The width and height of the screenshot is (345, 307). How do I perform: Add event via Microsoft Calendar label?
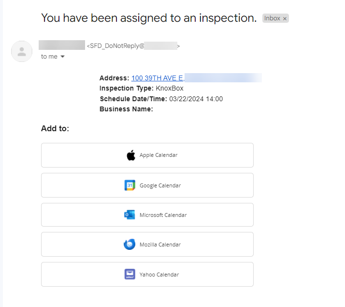163,215
